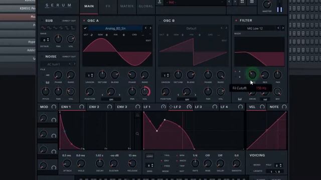321x180 pixels.
Task: Select LFO FREE mode
Action: pyautogui.click(x=166, y=166)
